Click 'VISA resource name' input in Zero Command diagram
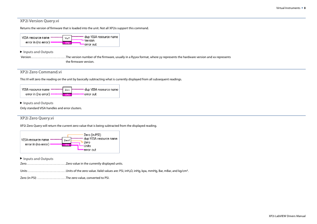Viewport: 317px width, 224px height. (36, 90)
